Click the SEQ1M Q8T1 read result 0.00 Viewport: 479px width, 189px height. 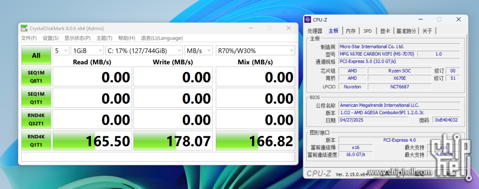(92, 76)
